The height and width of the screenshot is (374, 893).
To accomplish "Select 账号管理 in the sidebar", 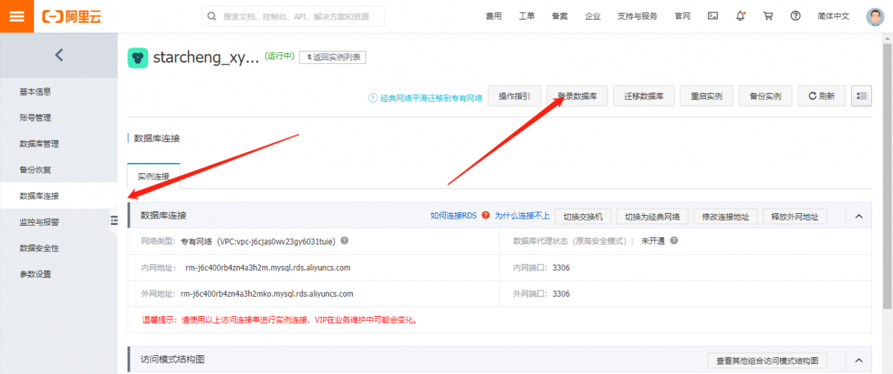I will click(x=36, y=118).
